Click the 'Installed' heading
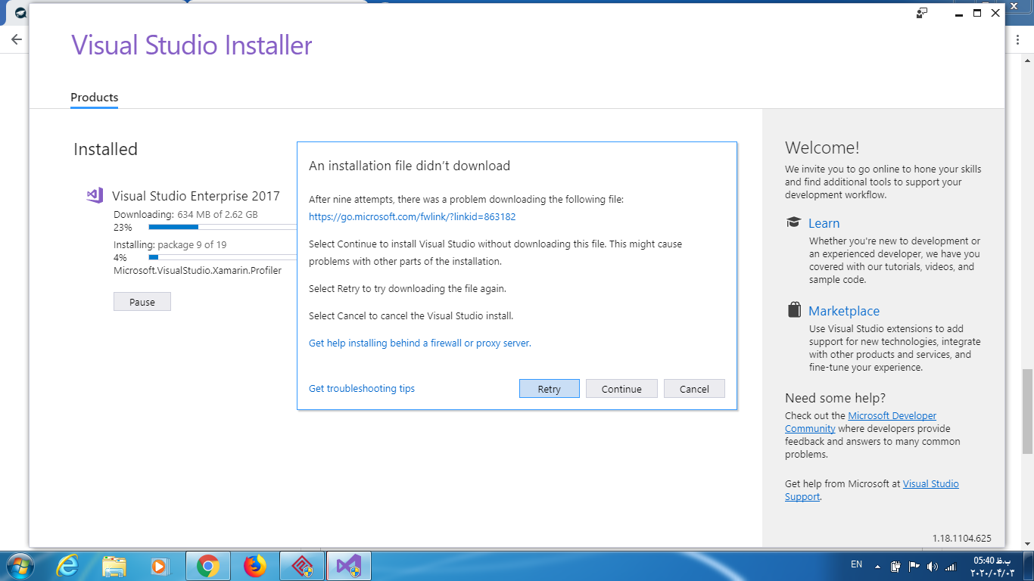The height and width of the screenshot is (581, 1034). point(105,149)
